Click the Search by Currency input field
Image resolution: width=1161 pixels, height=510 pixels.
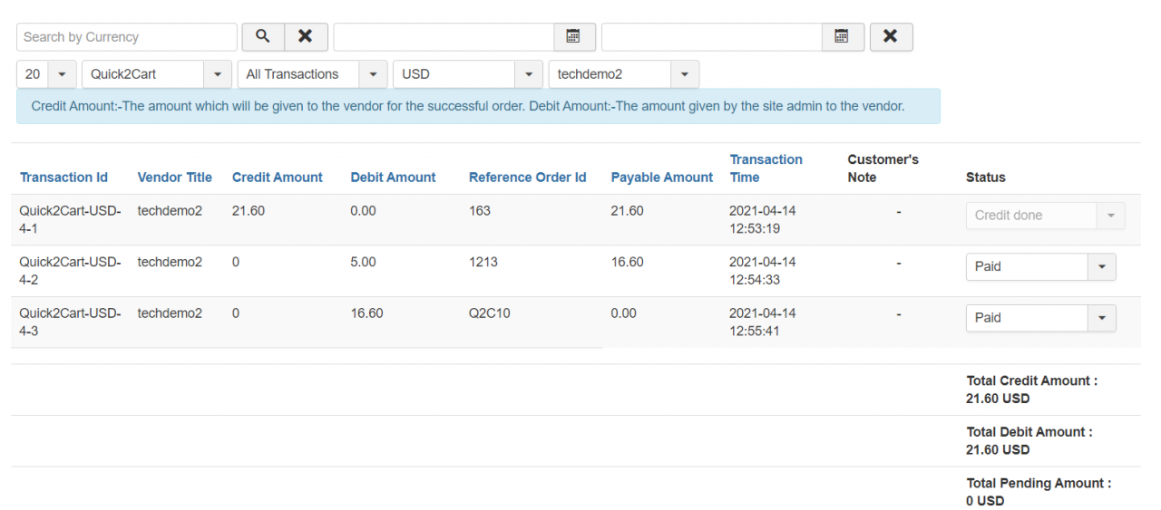[126, 37]
